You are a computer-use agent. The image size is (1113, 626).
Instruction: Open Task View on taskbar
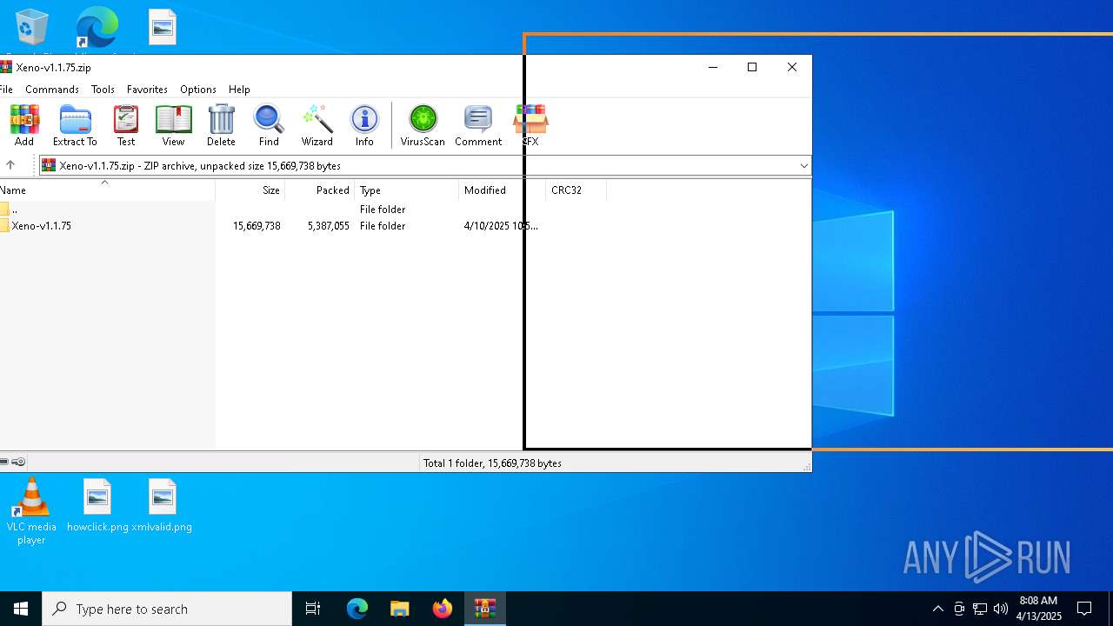click(313, 609)
